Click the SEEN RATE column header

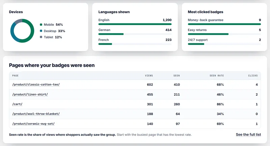coord(217,75)
